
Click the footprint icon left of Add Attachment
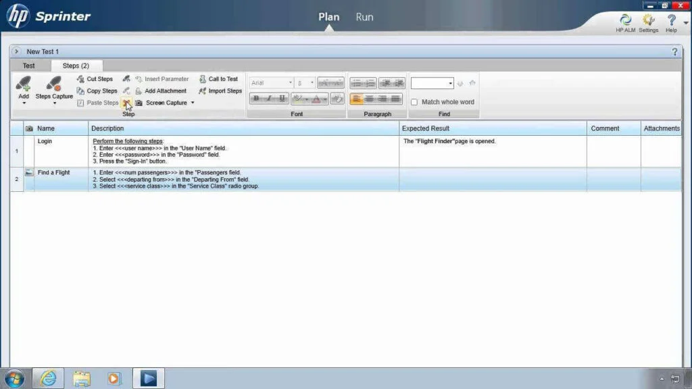coord(126,91)
